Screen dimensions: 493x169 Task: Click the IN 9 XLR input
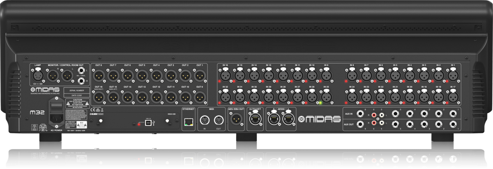pyautogui.click(x=326, y=75)
